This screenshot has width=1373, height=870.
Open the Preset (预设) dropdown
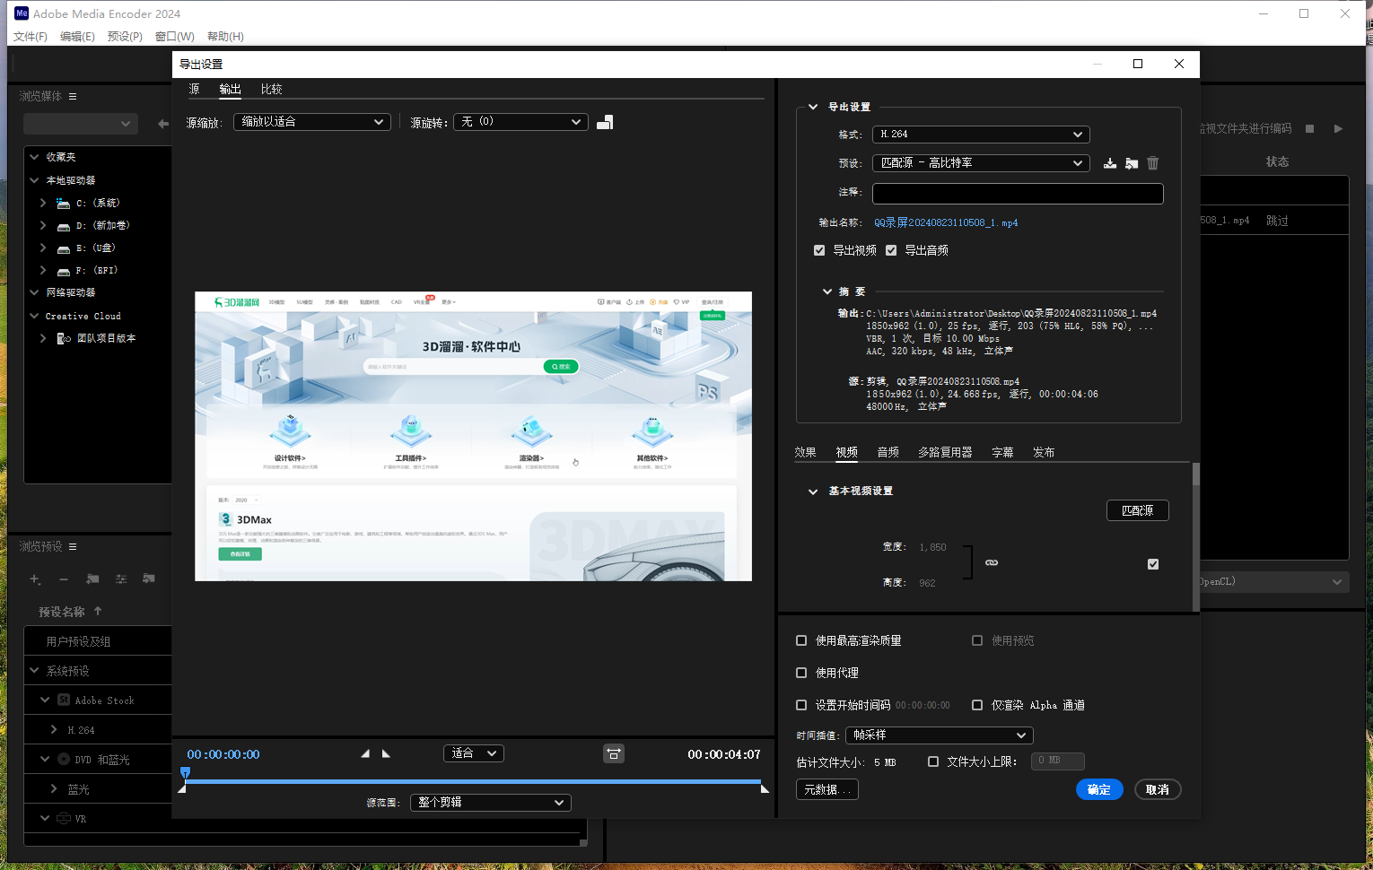[x=981, y=163]
